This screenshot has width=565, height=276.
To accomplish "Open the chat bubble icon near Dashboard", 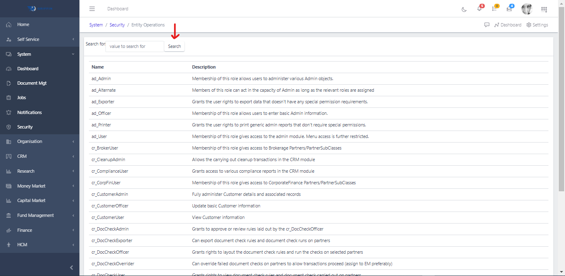I will click(487, 25).
